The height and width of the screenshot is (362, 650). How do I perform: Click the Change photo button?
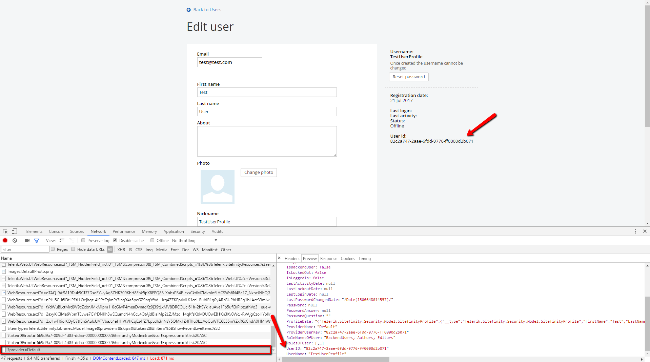[x=259, y=173]
